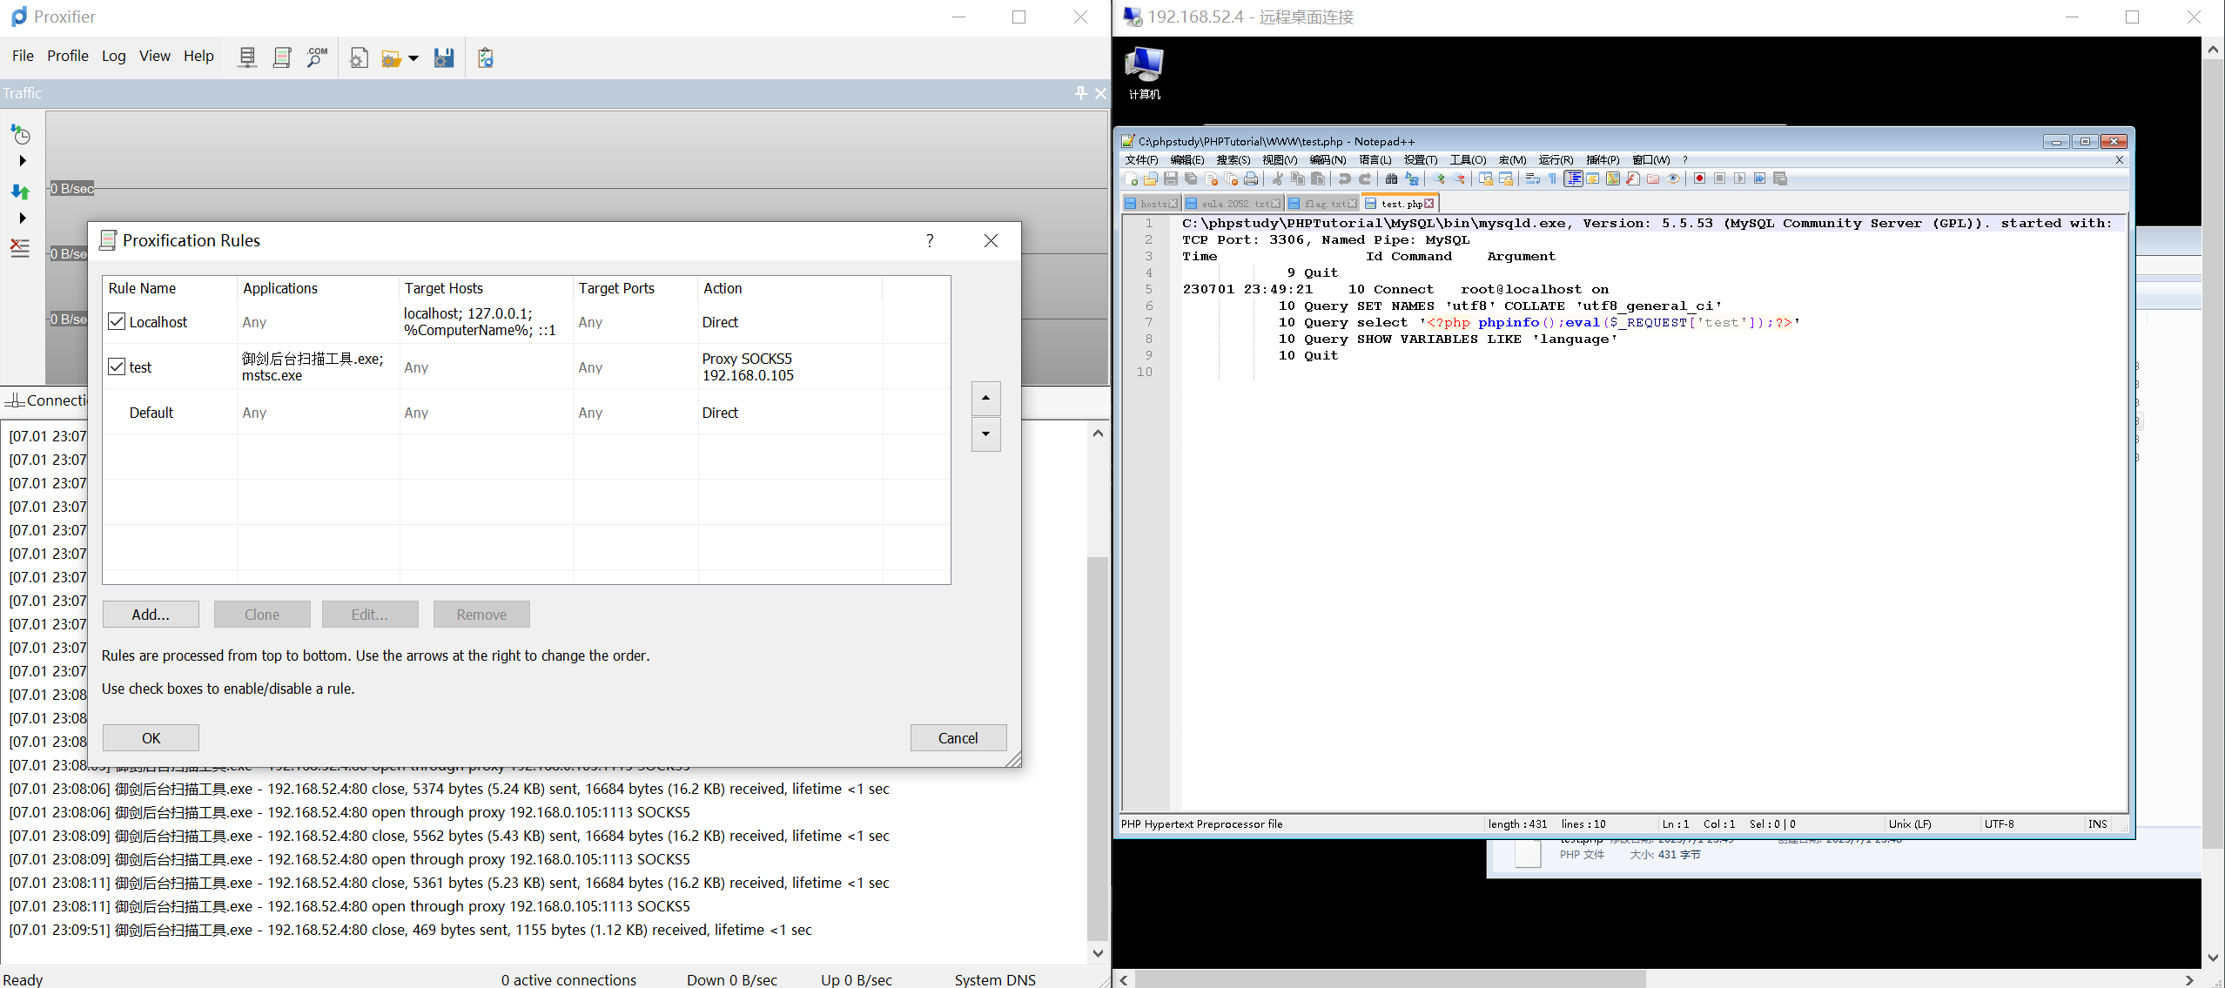Open Proxifier Profile menu
Viewport: 2225px width, 988px height.
pos(68,56)
